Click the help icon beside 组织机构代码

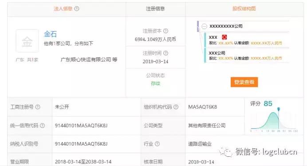tap(176, 107)
